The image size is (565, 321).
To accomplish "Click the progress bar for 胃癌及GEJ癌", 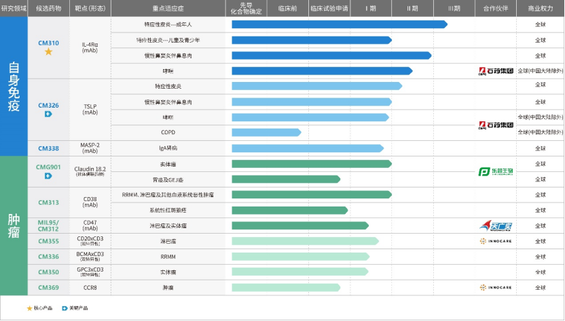I will pos(286,179).
